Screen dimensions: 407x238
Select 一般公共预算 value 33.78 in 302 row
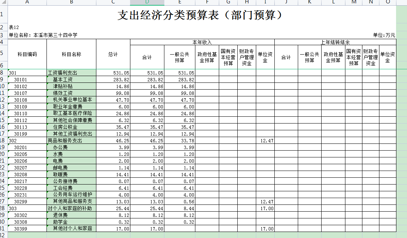(180, 140)
